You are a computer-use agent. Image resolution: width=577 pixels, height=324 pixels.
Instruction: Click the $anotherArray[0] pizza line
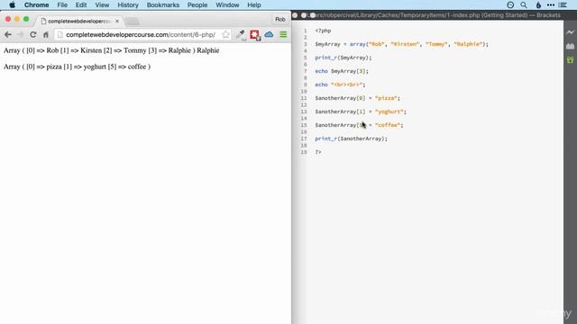[x=357, y=98]
